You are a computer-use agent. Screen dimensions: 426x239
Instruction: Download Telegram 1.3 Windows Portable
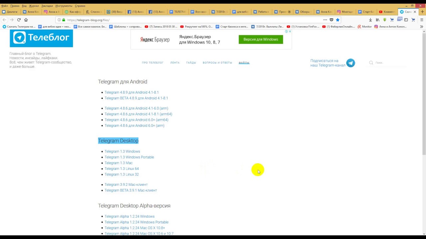point(129,157)
